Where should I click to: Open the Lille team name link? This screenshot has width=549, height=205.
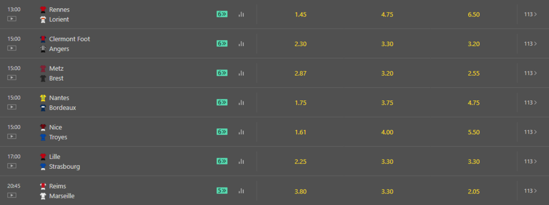pyautogui.click(x=54, y=157)
